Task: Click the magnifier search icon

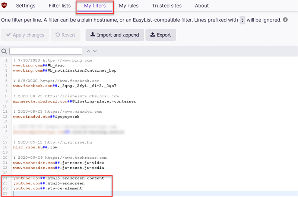Action: tap(4, 51)
